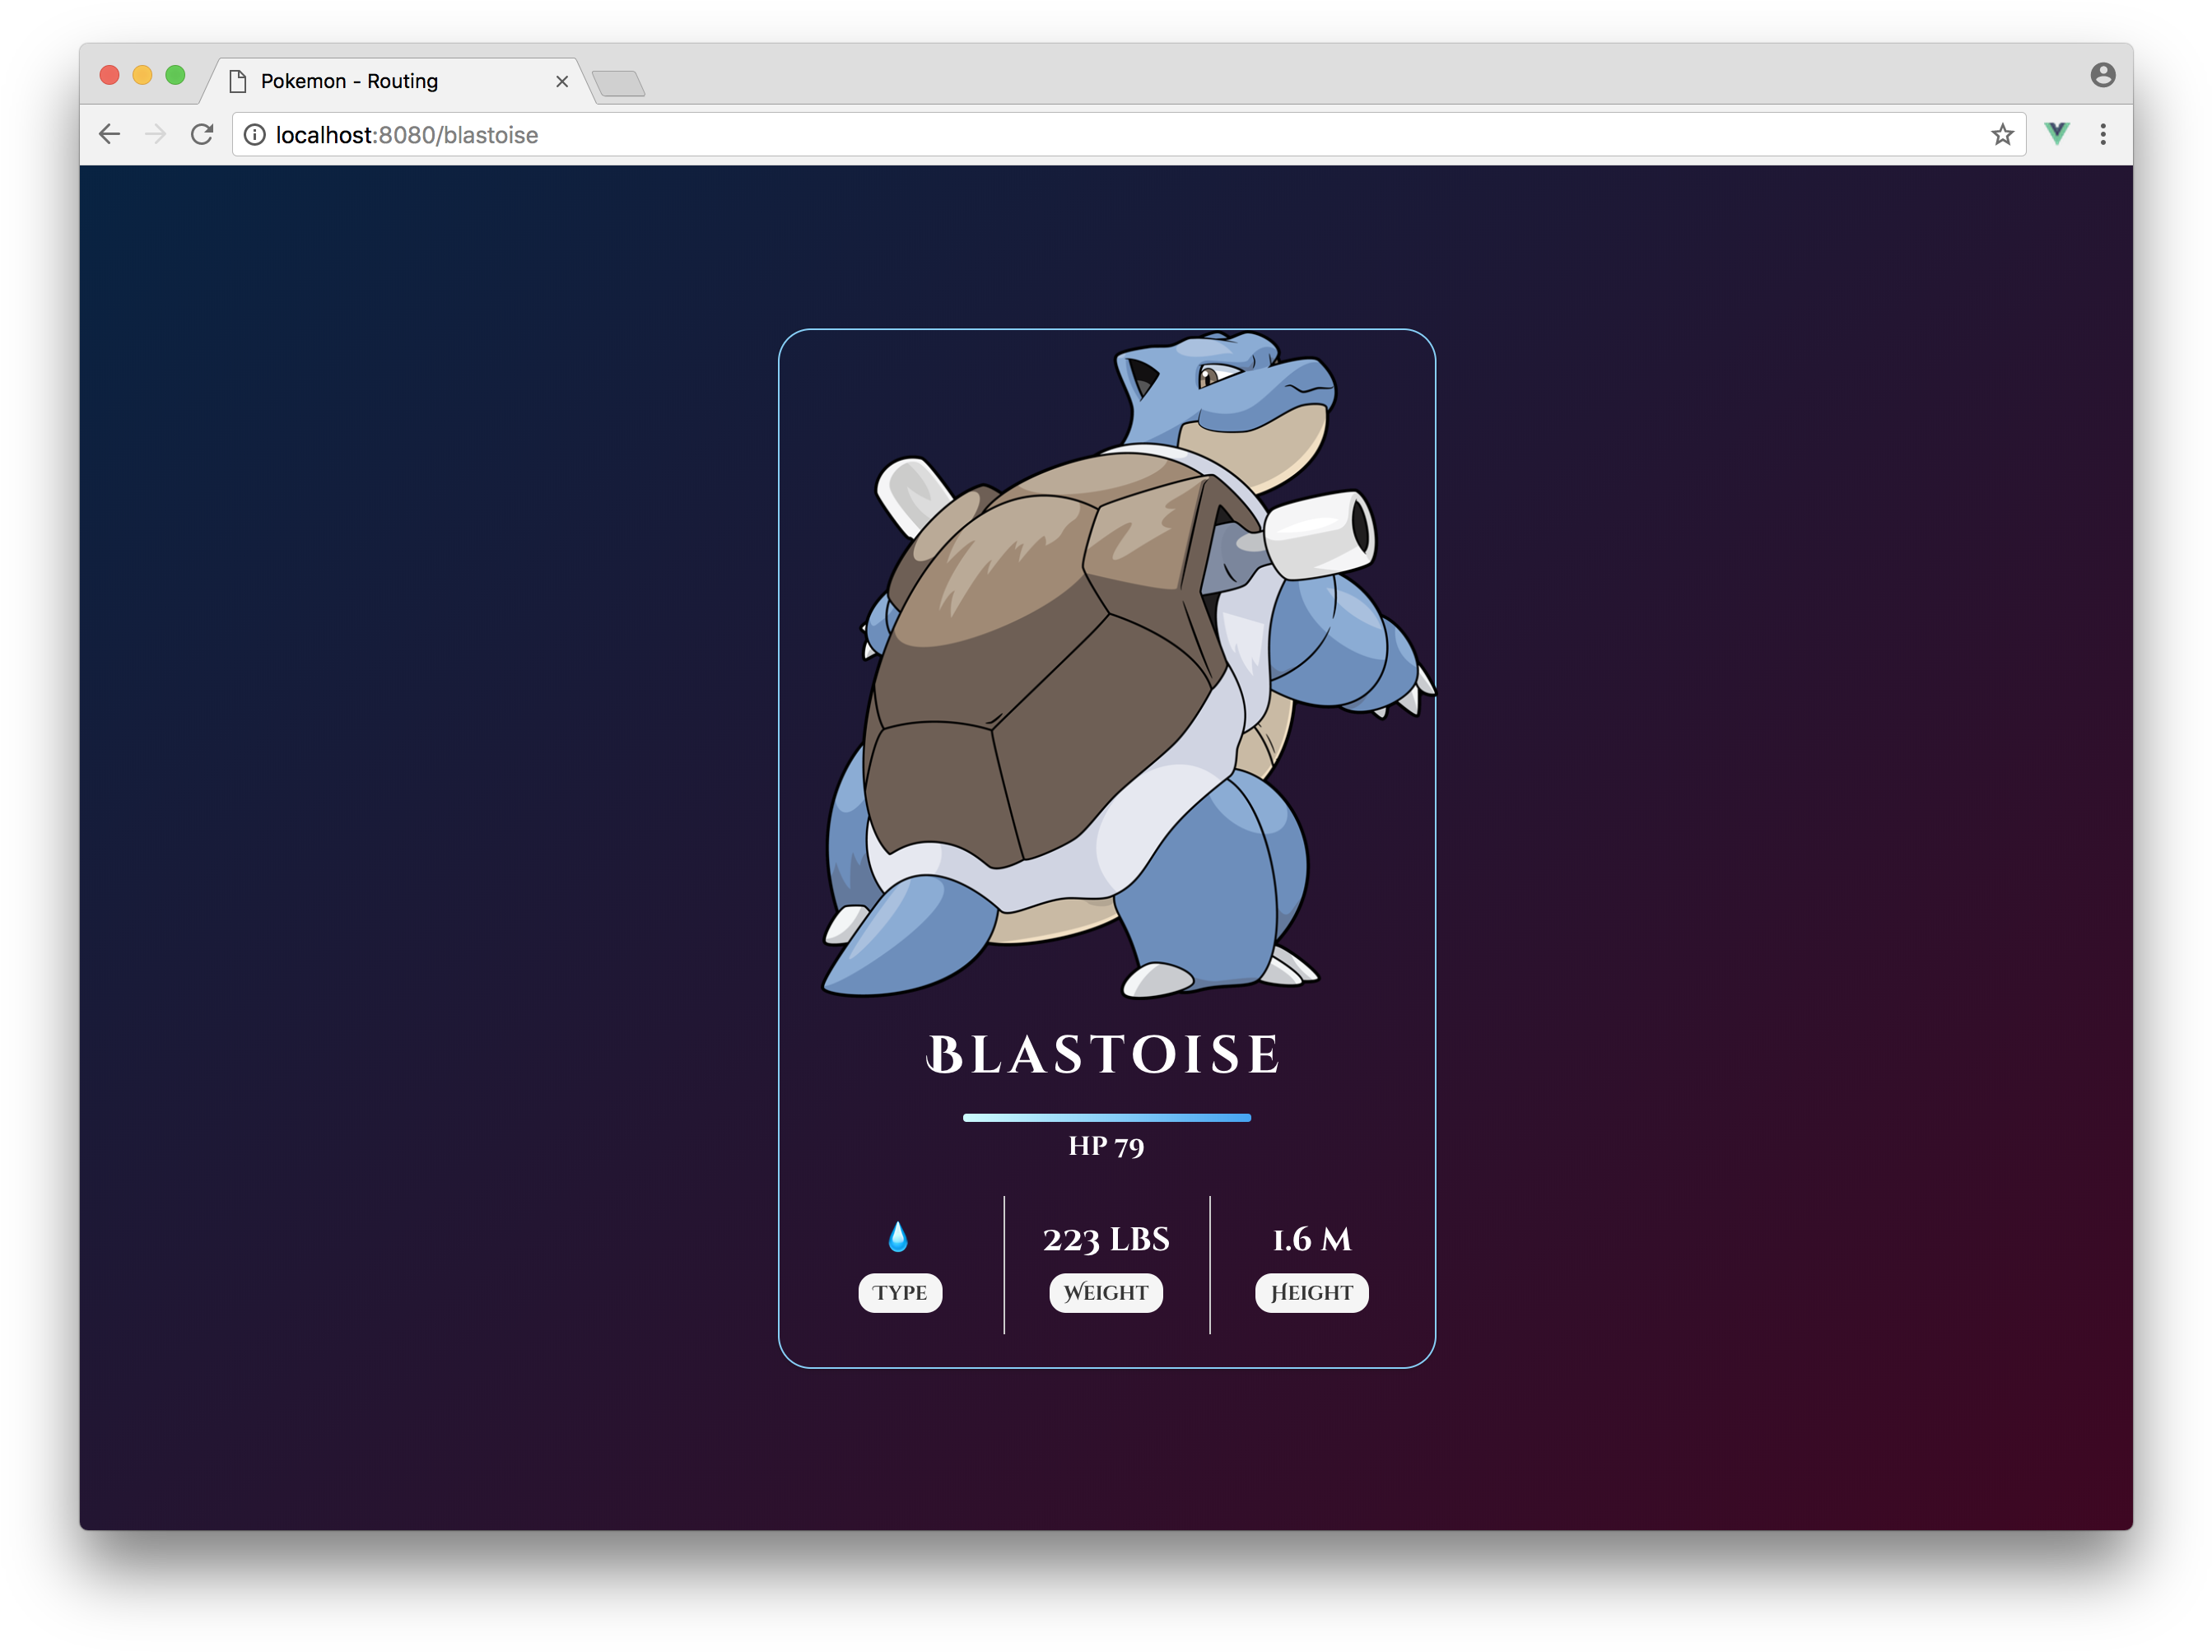This screenshot has height=1652, width=2212.
Task: Open the site information icon in address bar
Action: click(x=254, y=134)
